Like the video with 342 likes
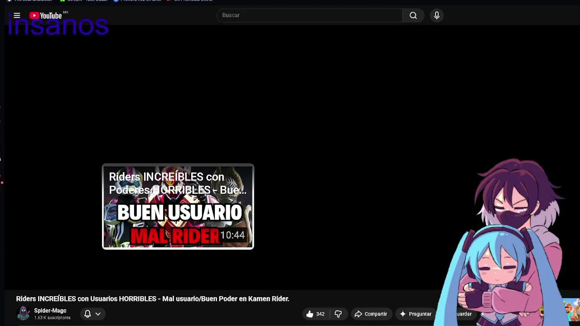 pyautogui.click(x=315, y=314)
